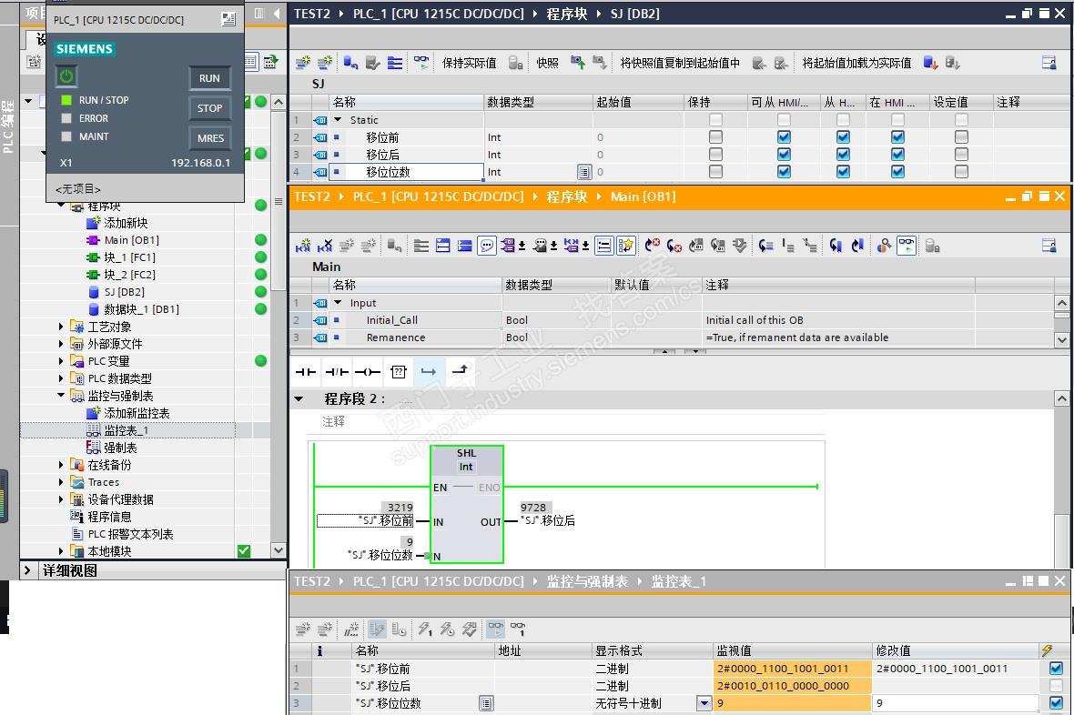Screen dimensions: 1074x715
Task: Collapse the 监控与强制表 tree node
Action: pyautogui.click(x=61, y=395)
